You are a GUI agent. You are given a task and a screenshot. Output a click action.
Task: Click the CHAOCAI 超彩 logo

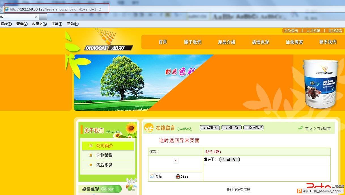[108, 40]
